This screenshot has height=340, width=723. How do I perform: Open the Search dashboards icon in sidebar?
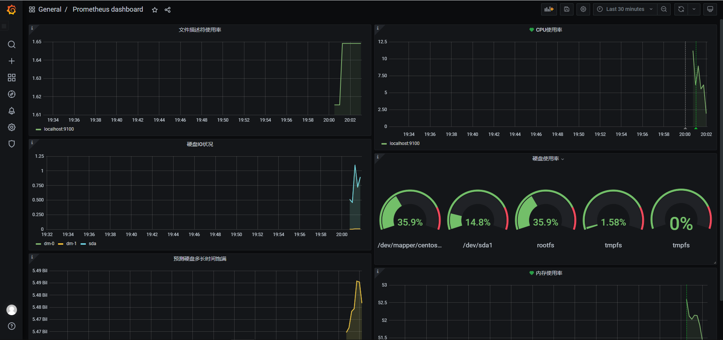12,44
